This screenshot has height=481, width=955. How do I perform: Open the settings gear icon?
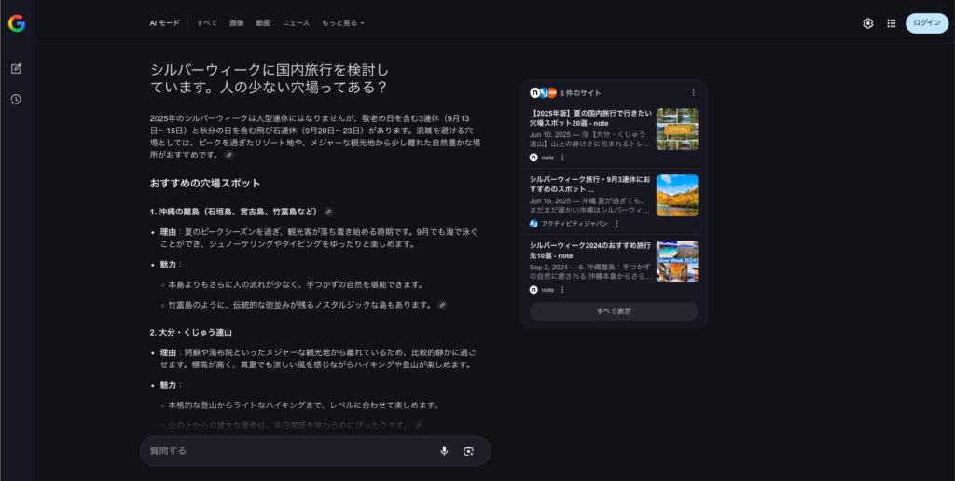[867, 23]
